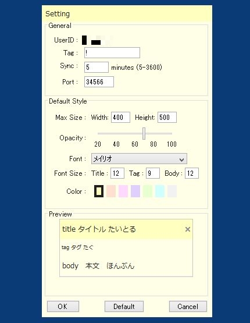Click the Max Size Width field
Screen dimensions: 250x323
click(x=120, y=118)
